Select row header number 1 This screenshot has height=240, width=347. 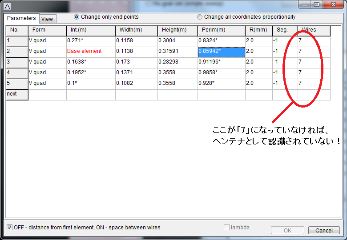point(17,41)
